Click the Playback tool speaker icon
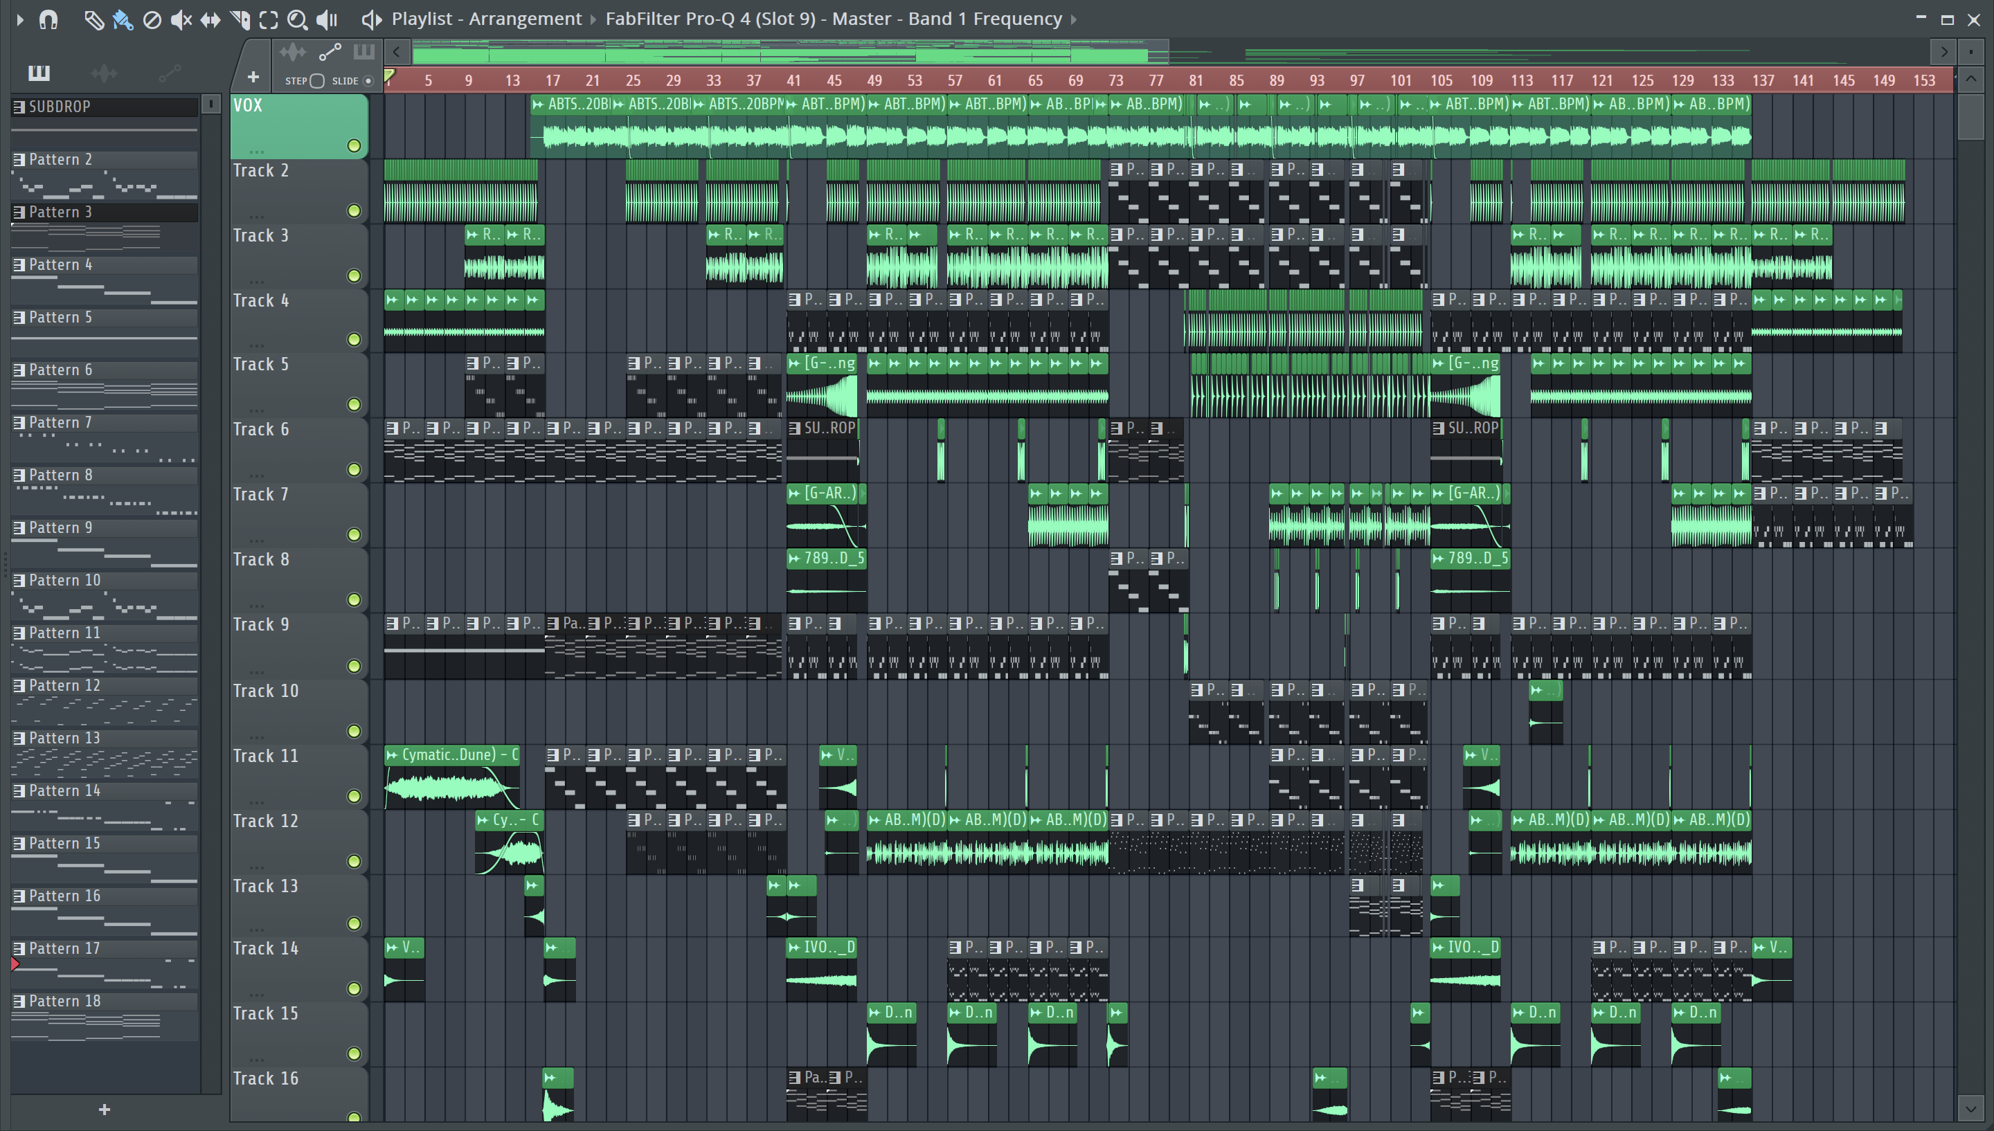Viewport: 1994px width, 1131px height. click(327, 19)
